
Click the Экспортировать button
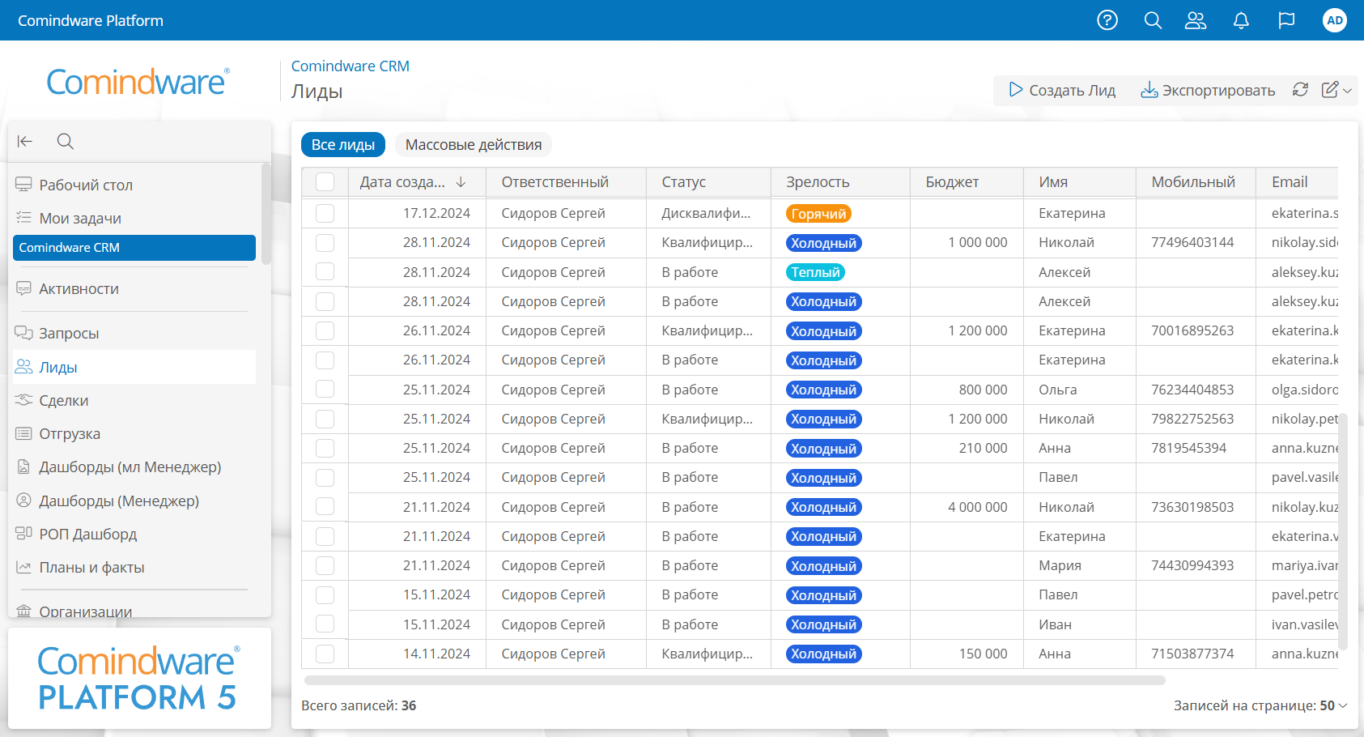(1208, 90)
